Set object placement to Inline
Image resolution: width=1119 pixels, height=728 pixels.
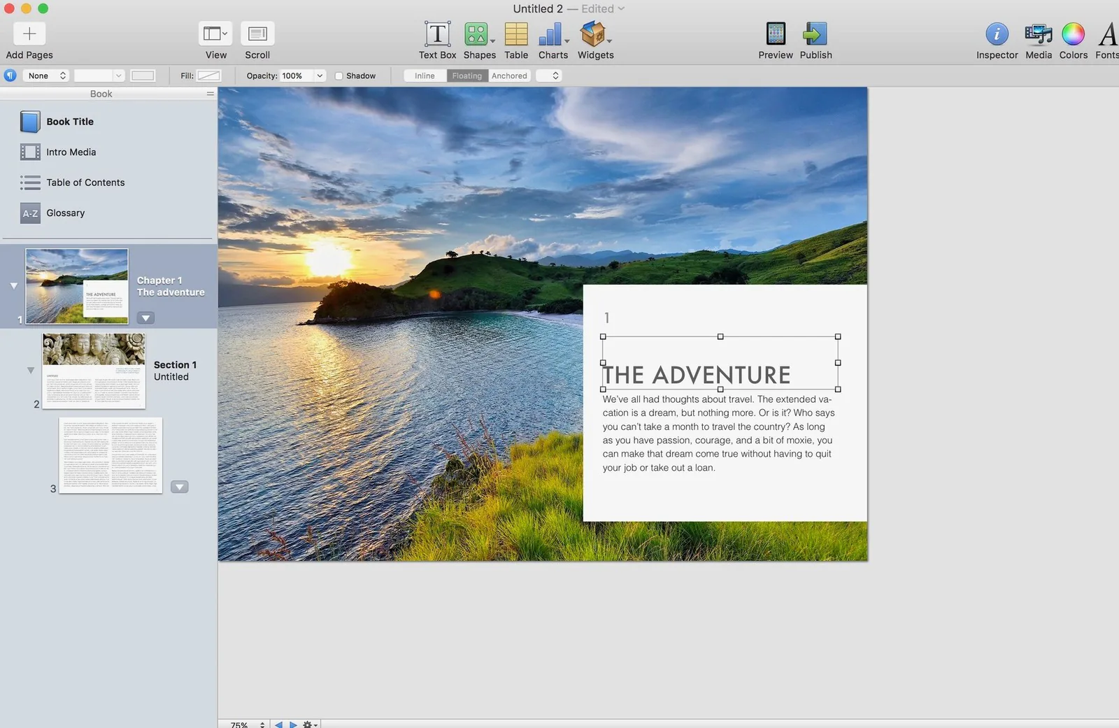coord(425,76)
